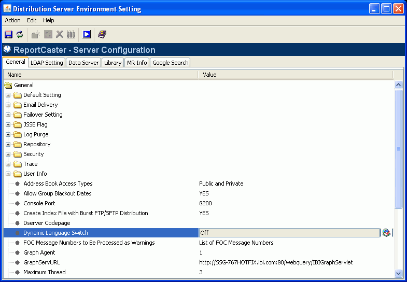Switch to the LDAP Setting tab
Screen dimensions: 407x282
(47, 63)
